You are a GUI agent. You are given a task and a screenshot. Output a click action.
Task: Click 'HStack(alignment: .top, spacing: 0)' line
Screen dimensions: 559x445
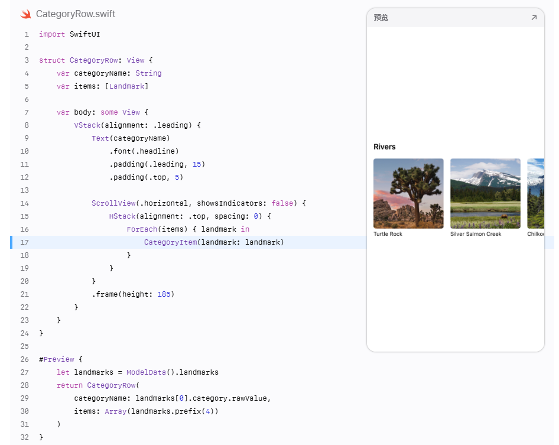[190, 216]
